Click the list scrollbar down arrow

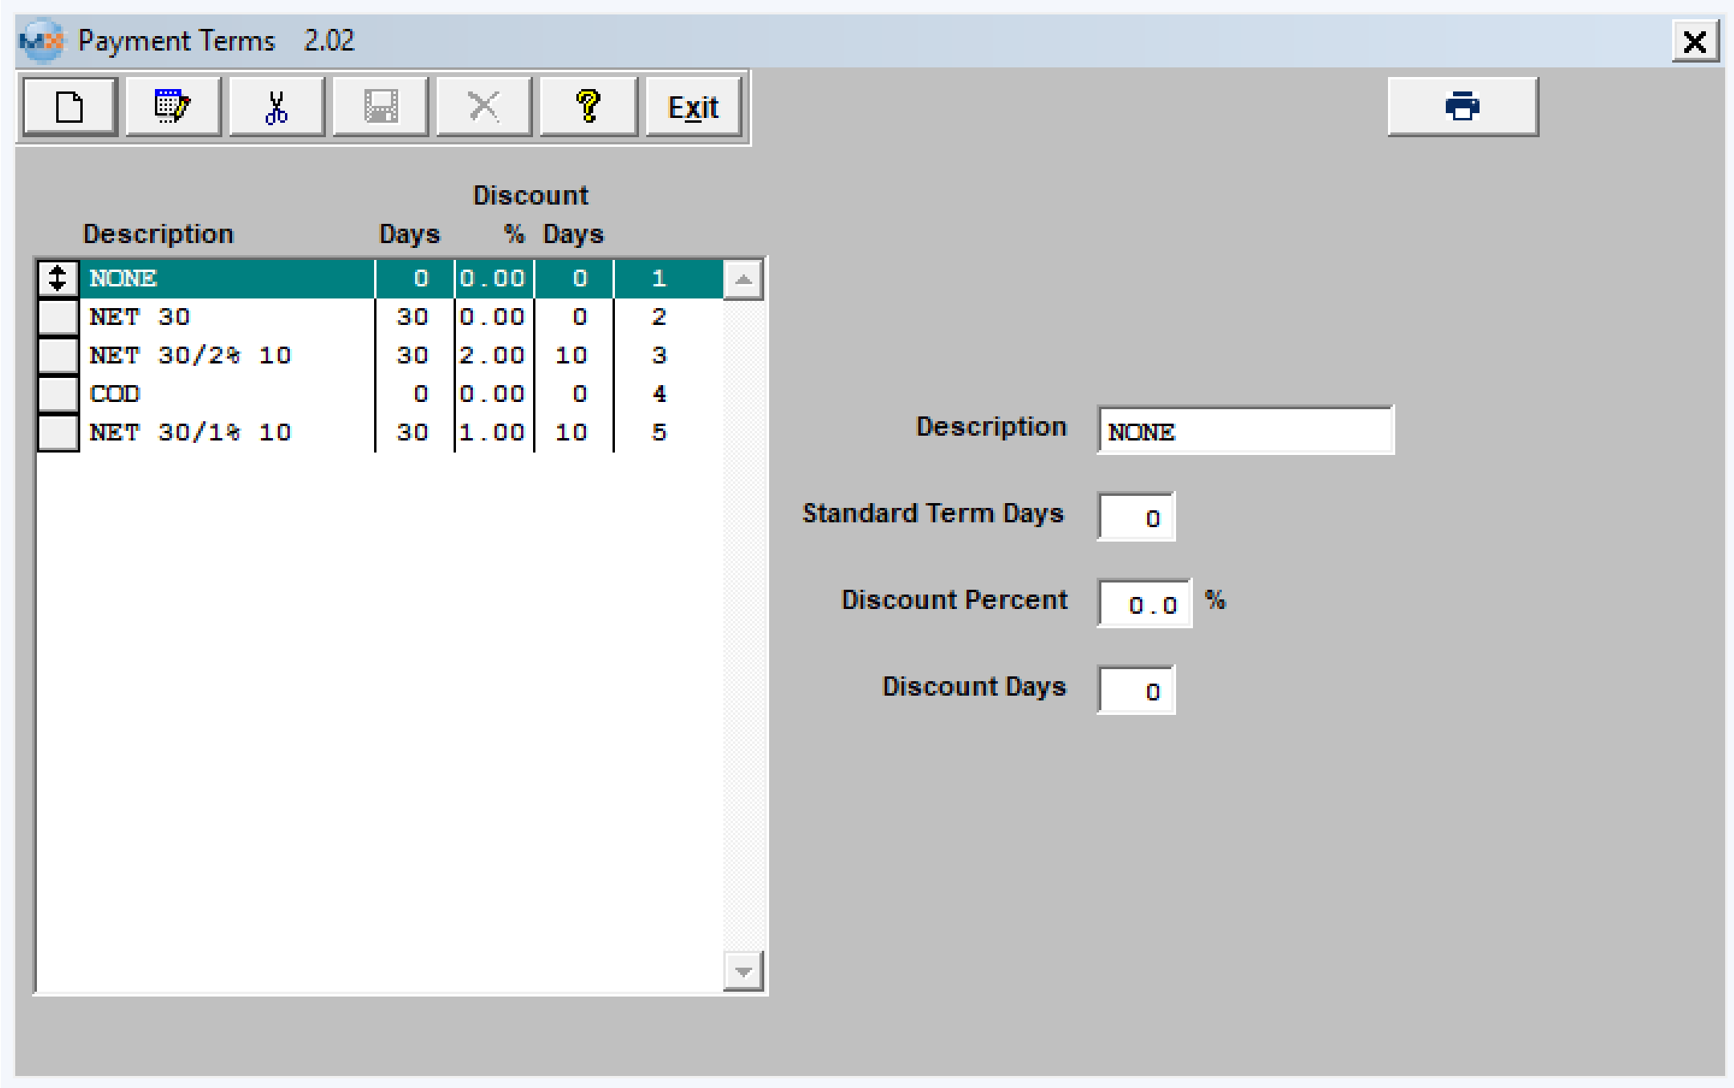[x=743, y=972]
